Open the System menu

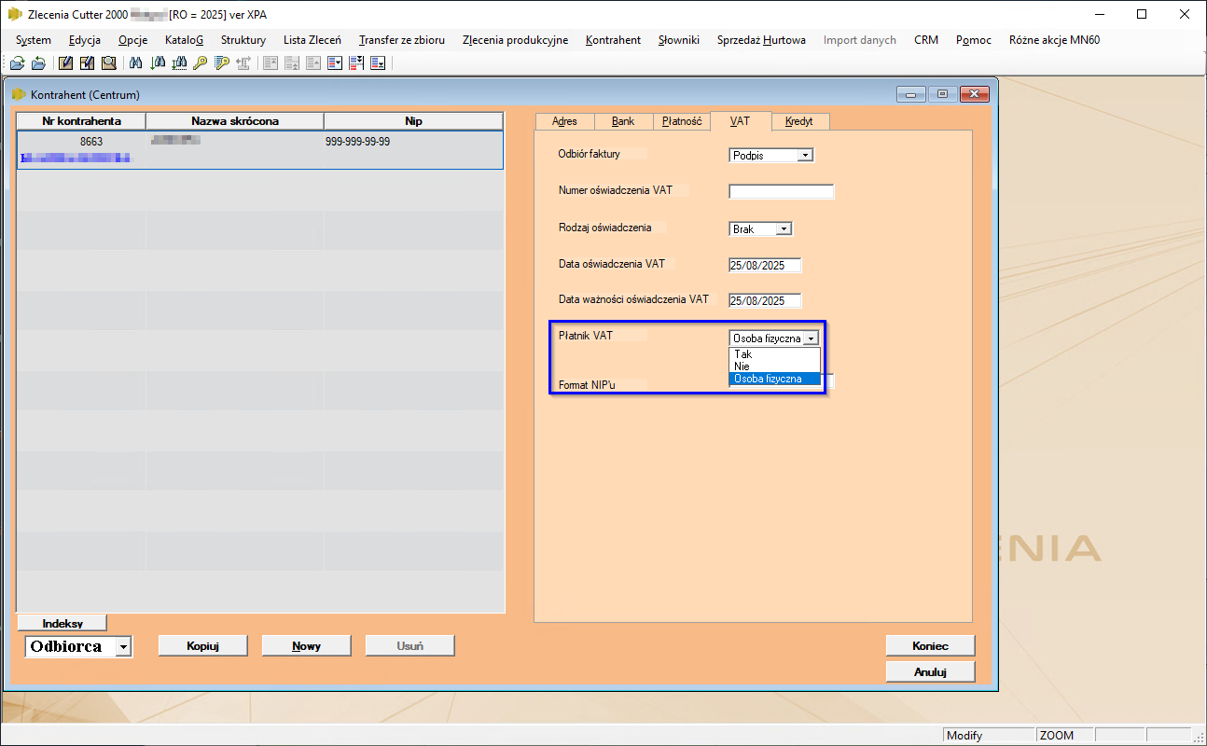click(x=34, y=40)
